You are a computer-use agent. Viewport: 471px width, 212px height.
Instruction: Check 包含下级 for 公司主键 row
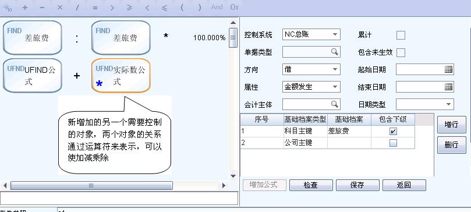point(393,143)
